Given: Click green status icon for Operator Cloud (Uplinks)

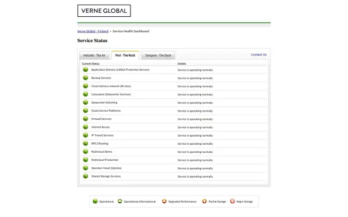Looking at the screenshot, I should (85, 168).
